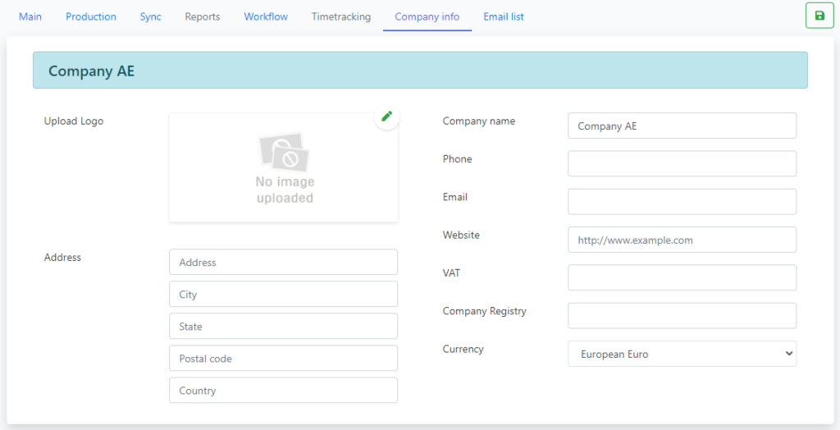Open the Currency dropdown
840x430 pixels.
point(682,354)
